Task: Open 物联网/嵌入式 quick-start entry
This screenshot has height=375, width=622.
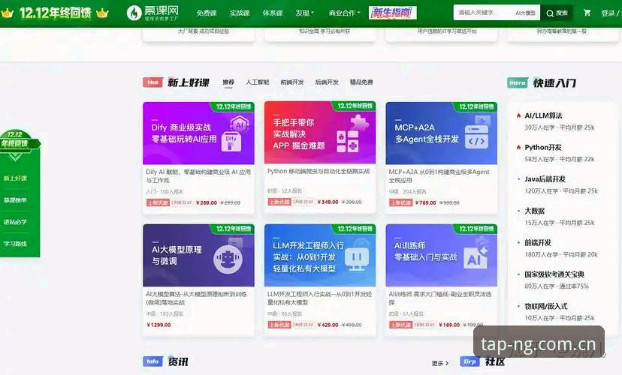Action: [x=546, y=306]
